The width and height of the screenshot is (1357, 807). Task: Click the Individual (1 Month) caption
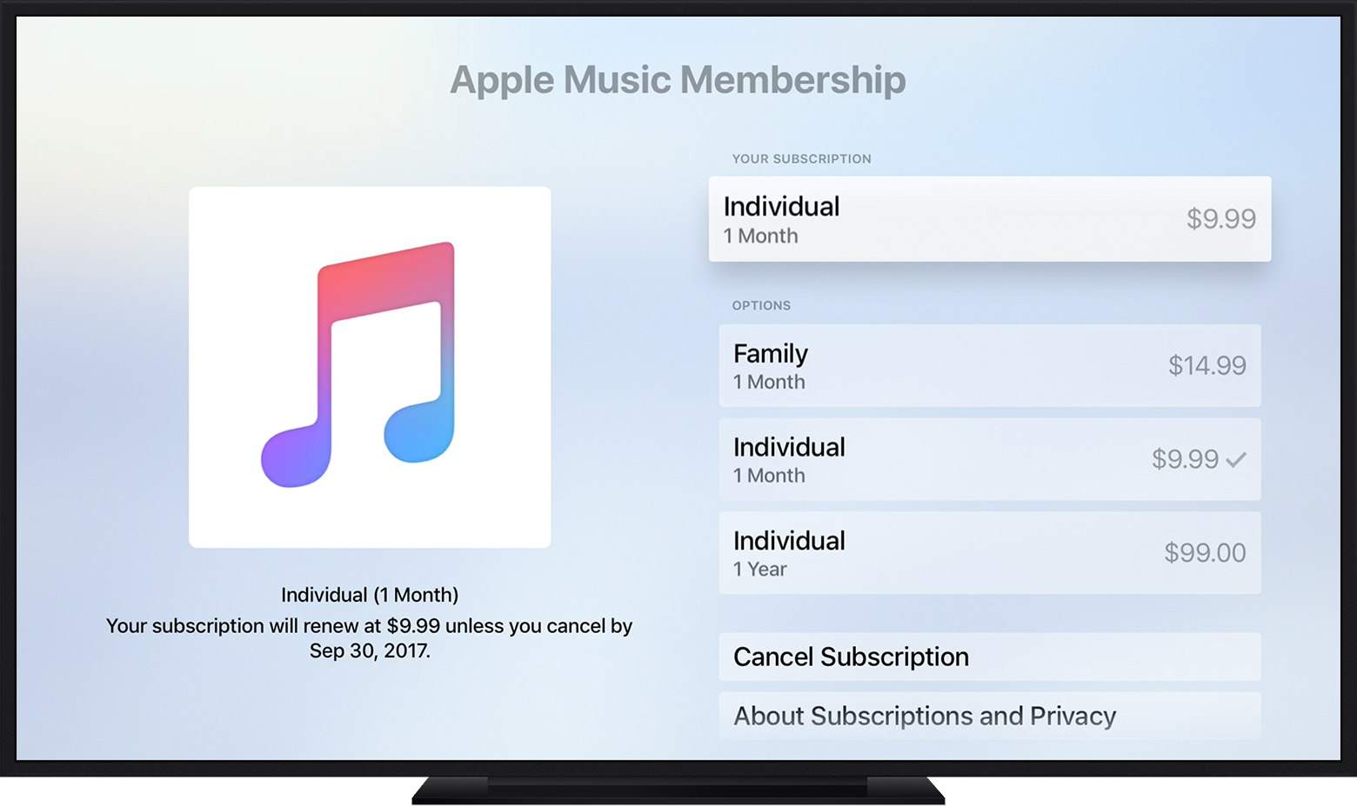(370, 595)
